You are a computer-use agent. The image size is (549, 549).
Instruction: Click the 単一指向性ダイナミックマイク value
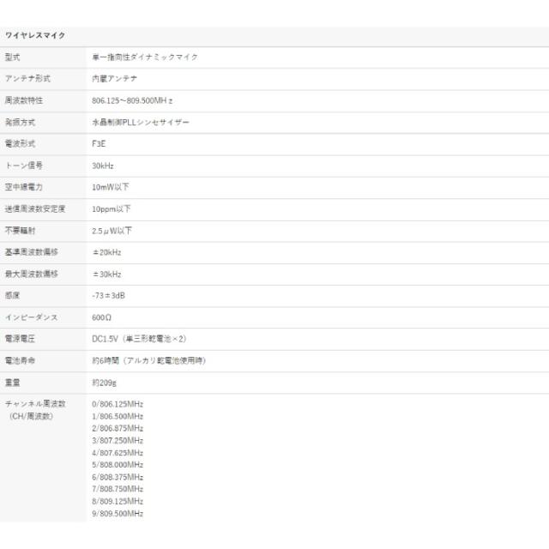coord(145,57)
